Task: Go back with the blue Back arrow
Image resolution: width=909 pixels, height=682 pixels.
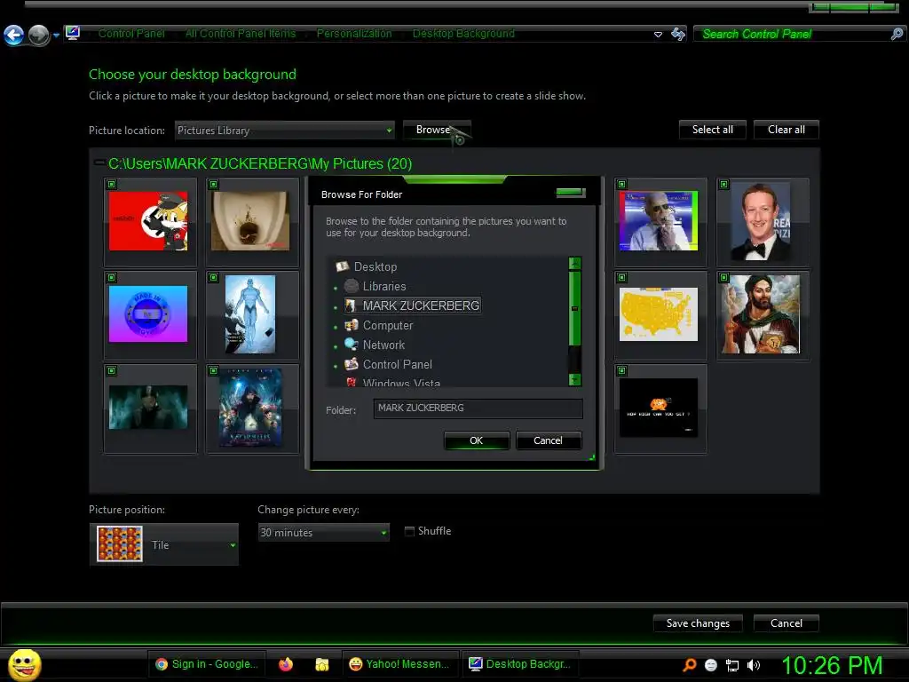Action: pyautogui.click(x=14, y=35)
